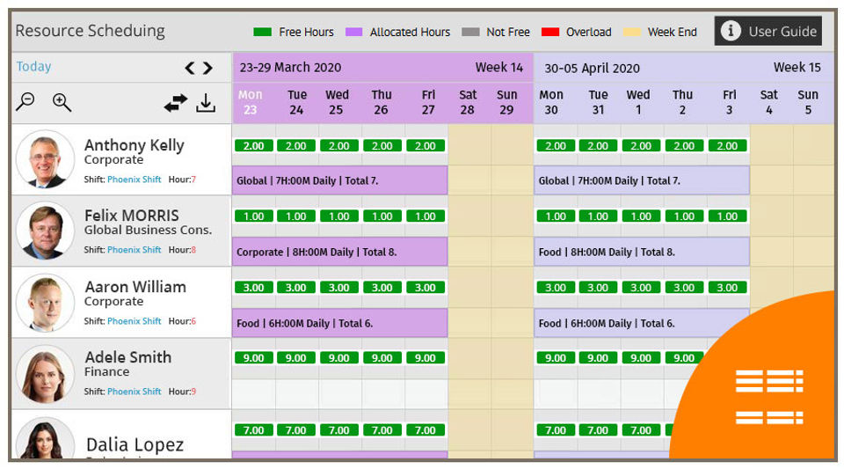
Task: Click the download icon
Action: 206,102
